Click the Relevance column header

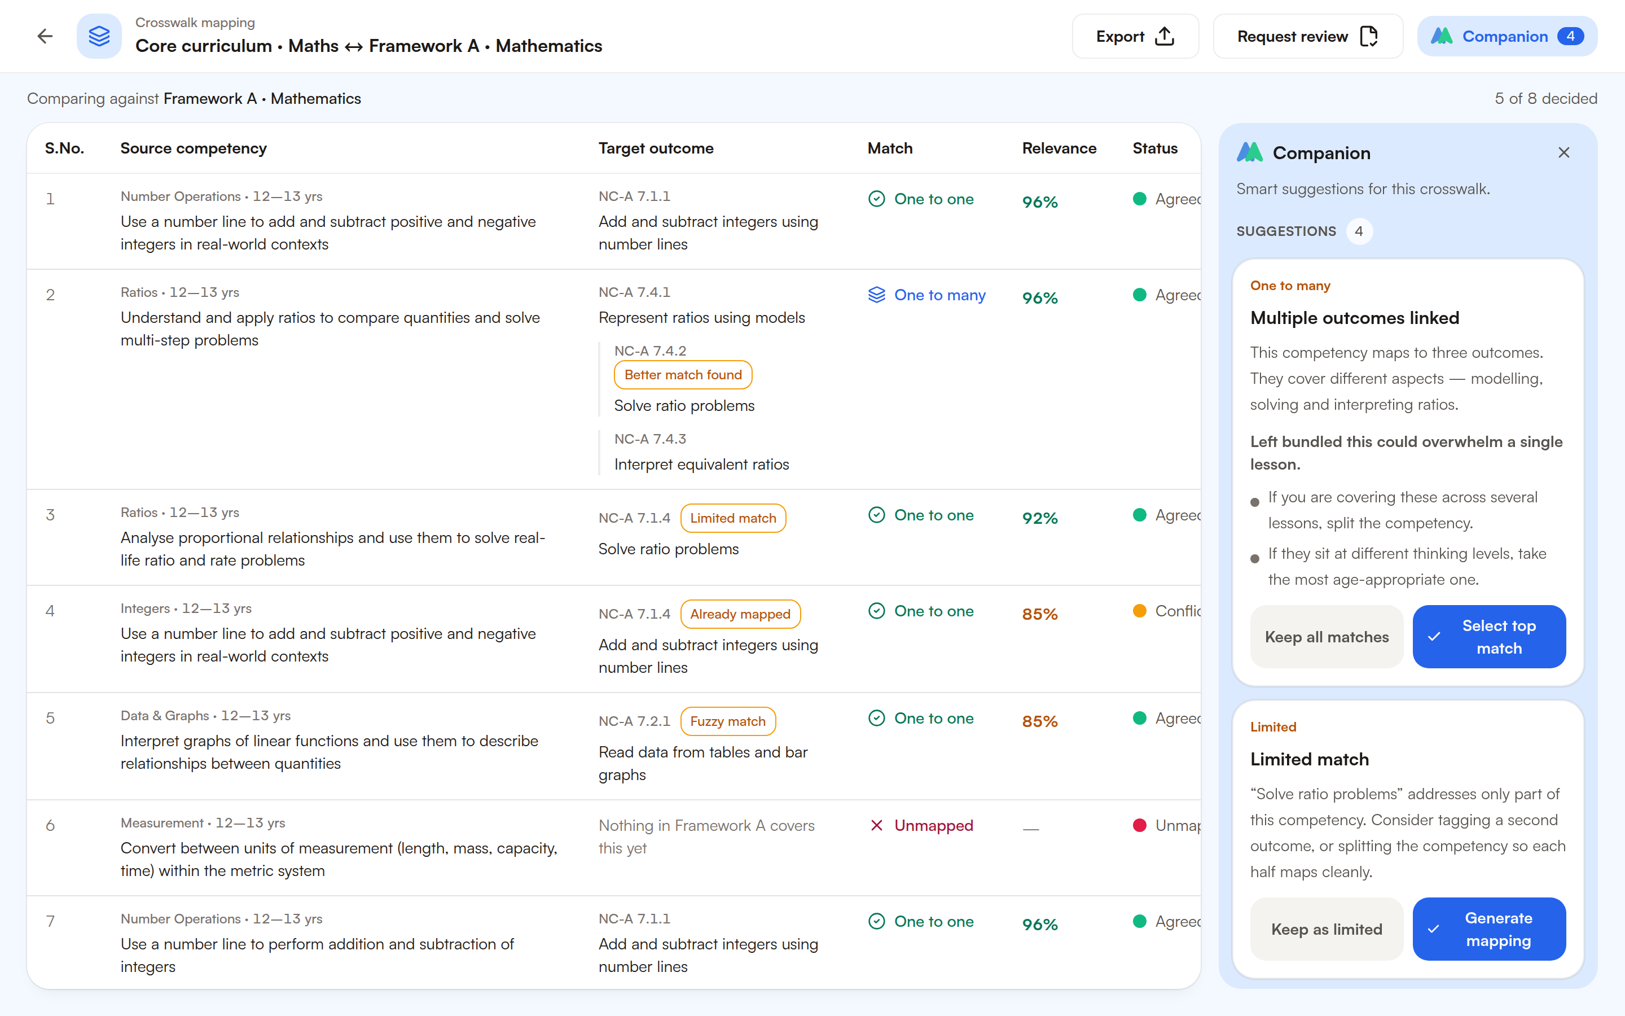(1059, 148)
